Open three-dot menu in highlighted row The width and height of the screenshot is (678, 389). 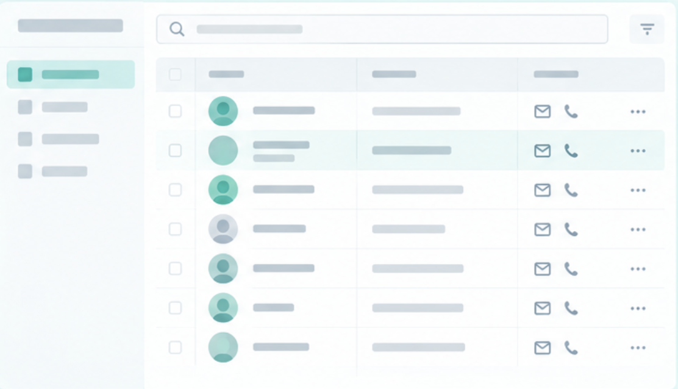point(638,151)
